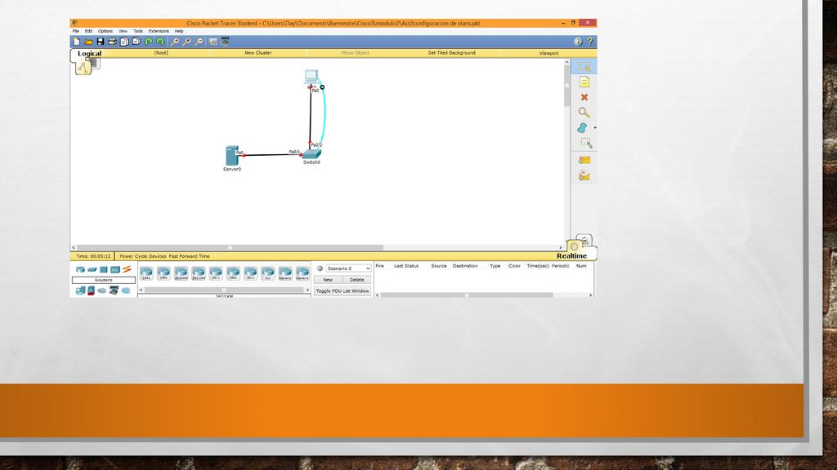
Task: Add a Complex PDU open envelope
Action: coord(584,175)
